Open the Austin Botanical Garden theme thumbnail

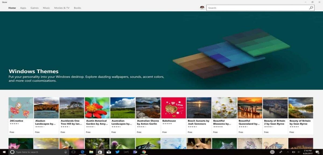pos(97,108)
